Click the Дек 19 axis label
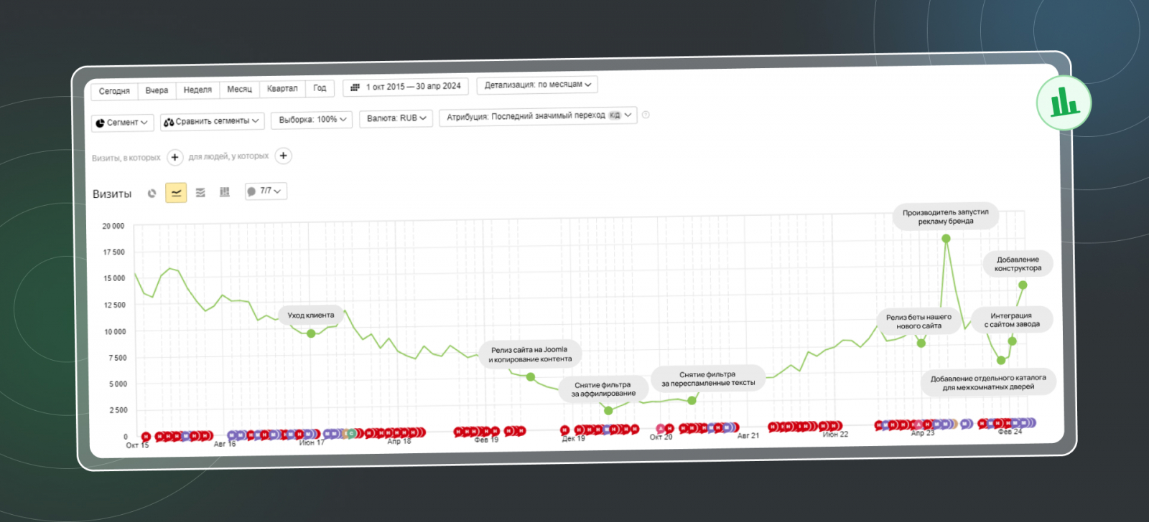 [574, 439]
